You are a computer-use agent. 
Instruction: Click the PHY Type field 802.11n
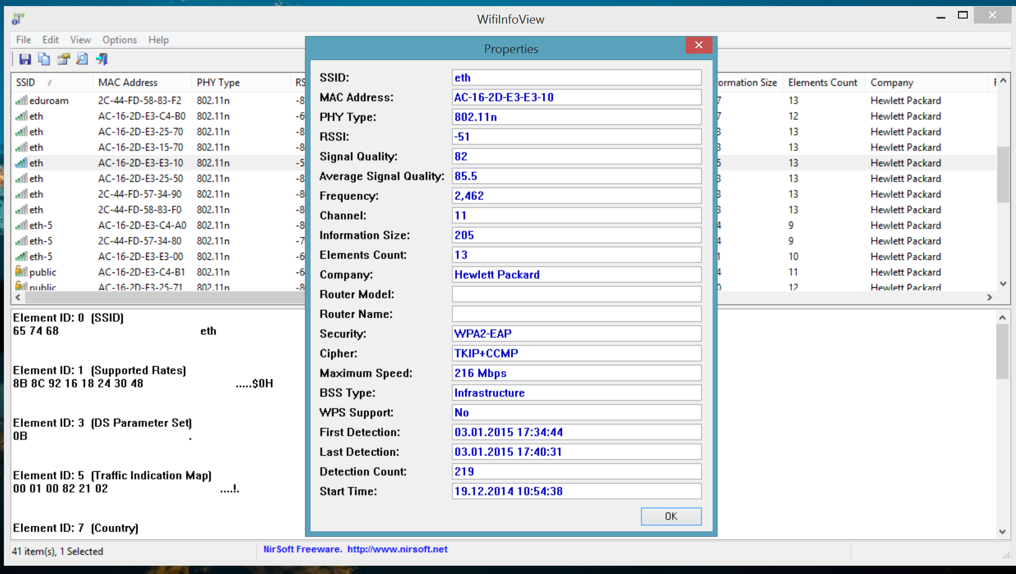(577, 117)
